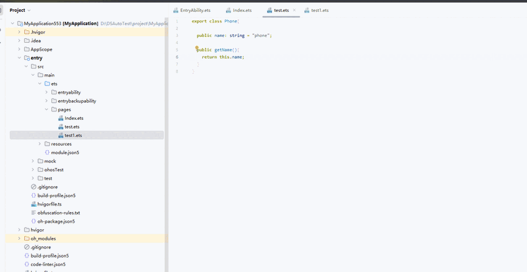527x272 pixels.
Task: Click the hvigorfile.ts file icon
Action: (34, 204)
